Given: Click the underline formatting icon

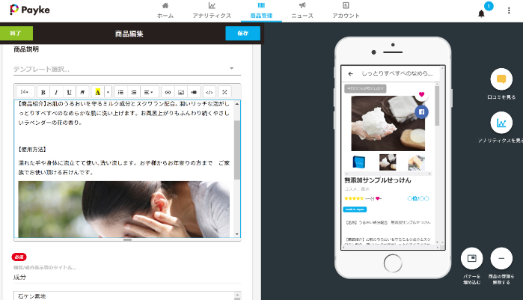Looking at the screenshot, I should click(x=70, y=92).
